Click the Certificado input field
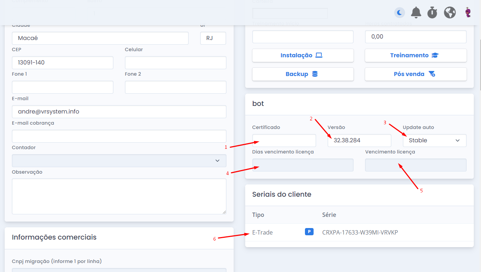 pyautogui.click(x=284, y=141)
